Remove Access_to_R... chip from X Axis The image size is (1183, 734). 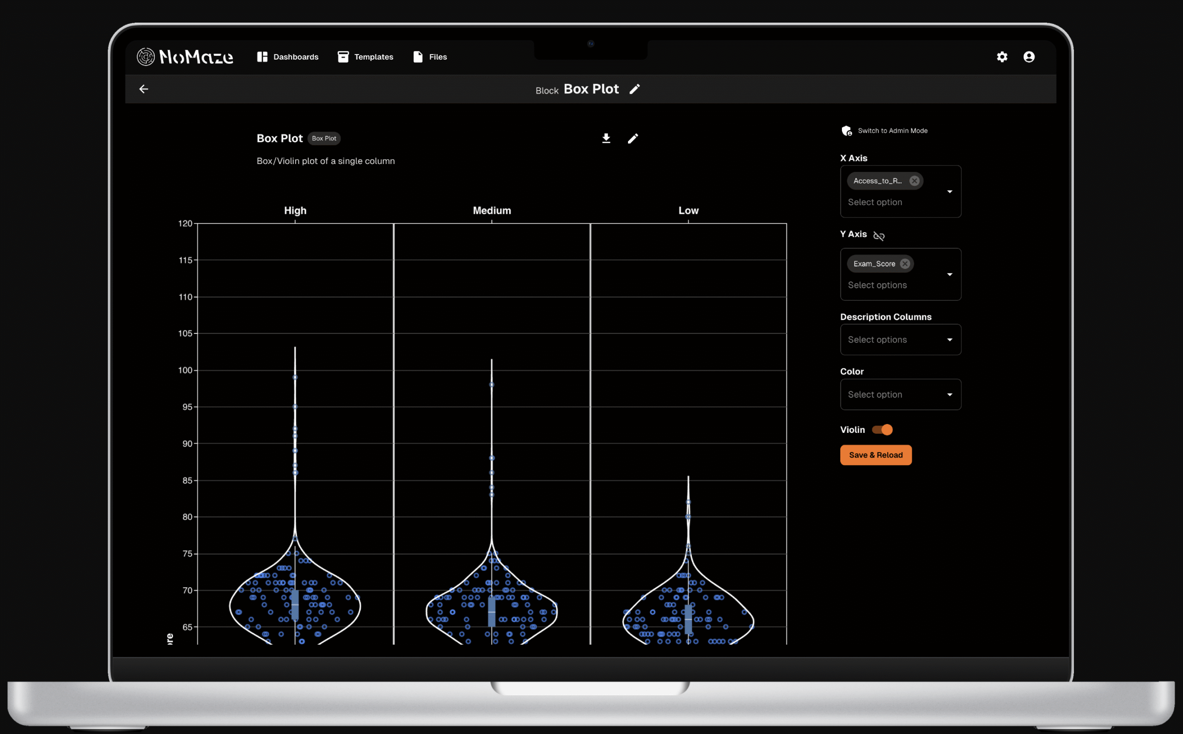(914, 181)
